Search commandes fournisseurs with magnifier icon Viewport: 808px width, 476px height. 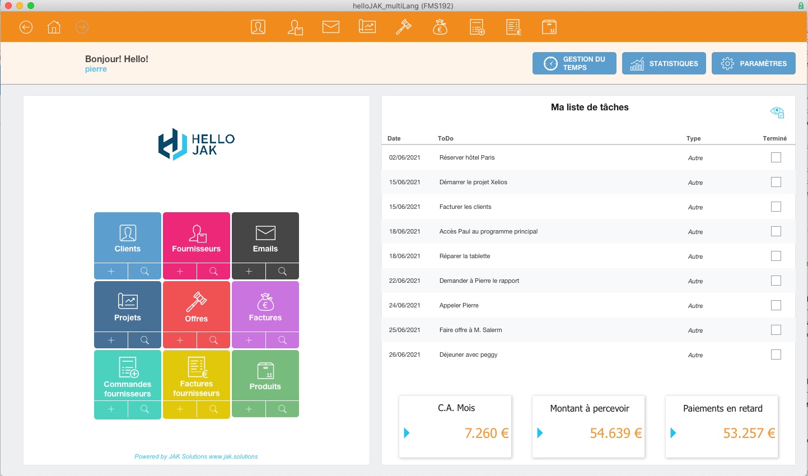(144, 409)
